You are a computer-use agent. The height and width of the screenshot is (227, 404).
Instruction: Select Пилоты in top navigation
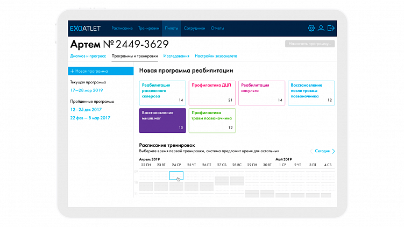coord(172,29)
